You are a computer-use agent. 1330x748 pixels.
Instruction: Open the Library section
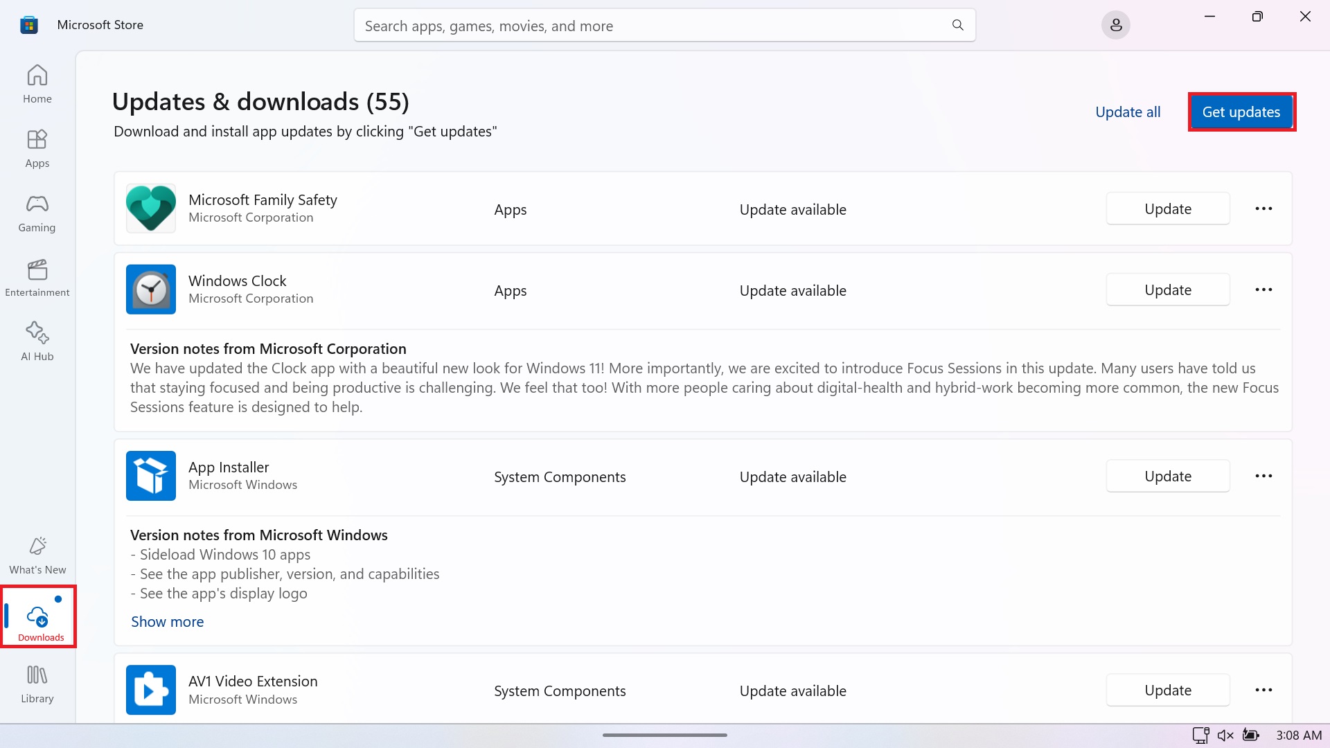tap(37, 684)
